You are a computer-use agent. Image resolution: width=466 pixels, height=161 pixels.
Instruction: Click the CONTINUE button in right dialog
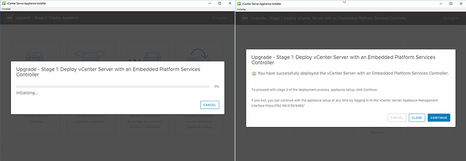tap(438, 118)
